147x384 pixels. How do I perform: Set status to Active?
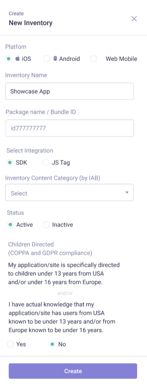pos(10,225)
